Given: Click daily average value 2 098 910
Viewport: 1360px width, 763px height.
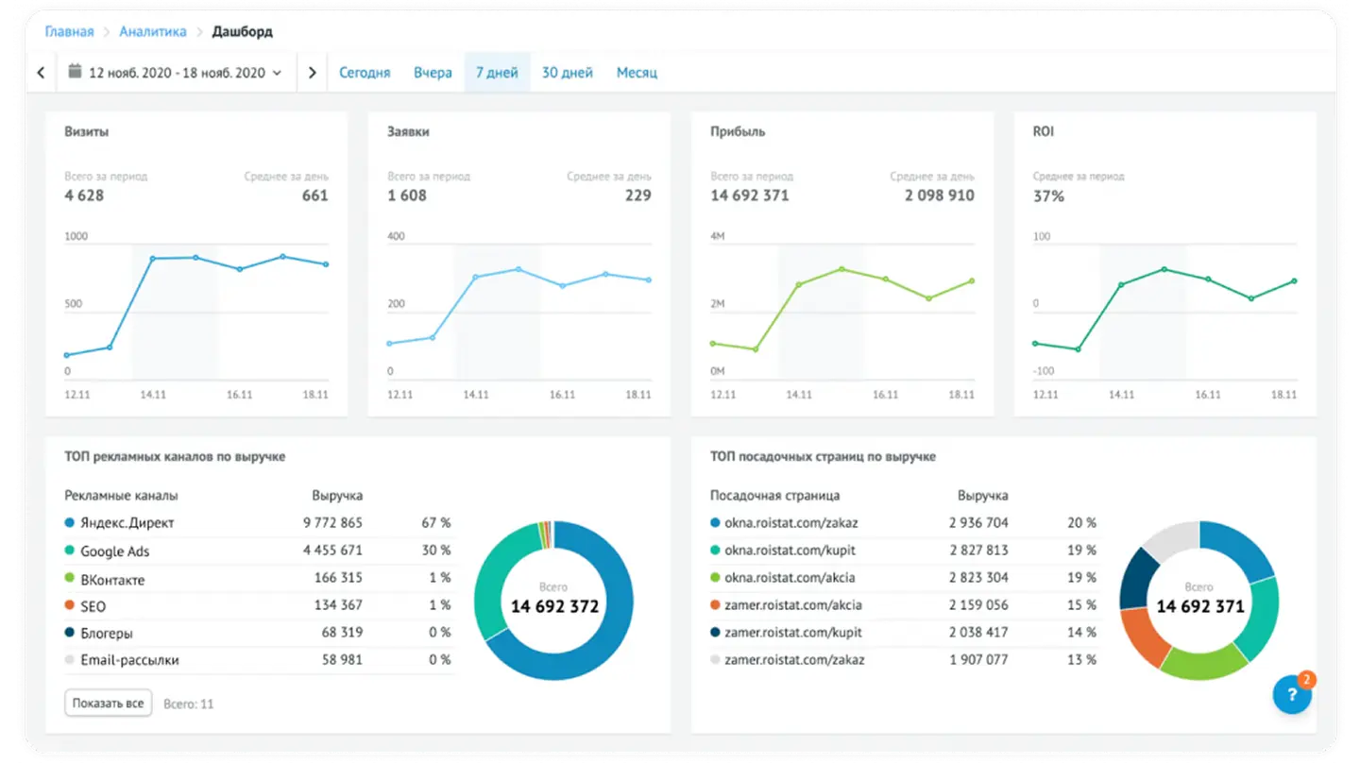Looking at the screenshot, I should pos(940,195).
